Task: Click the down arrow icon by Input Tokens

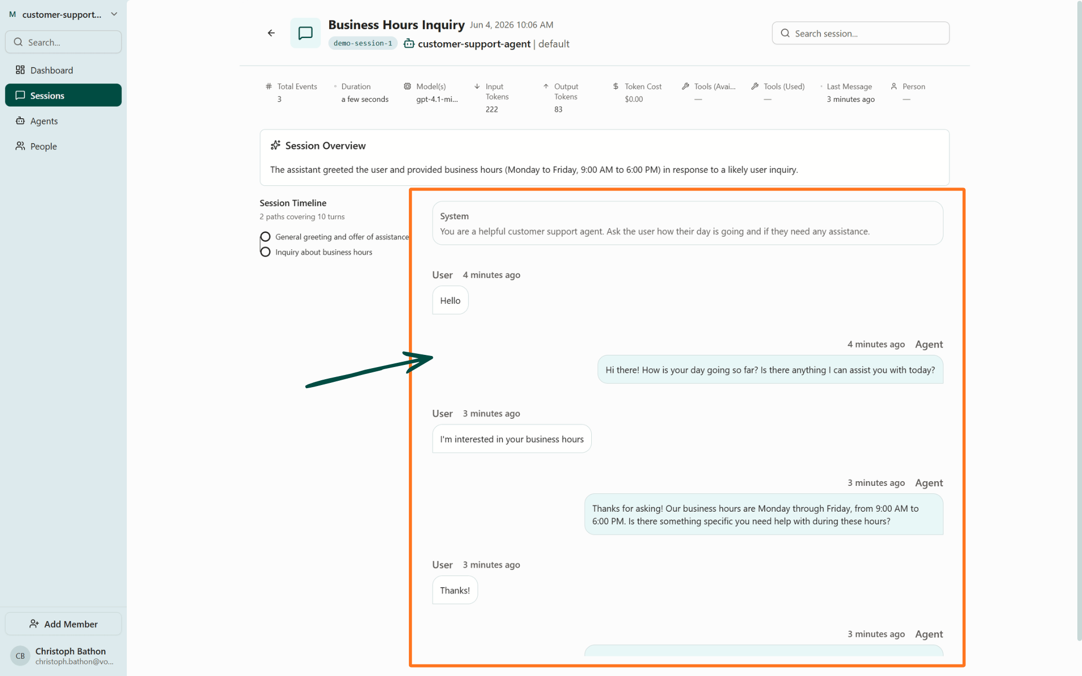Action: [x=477, y=86]
